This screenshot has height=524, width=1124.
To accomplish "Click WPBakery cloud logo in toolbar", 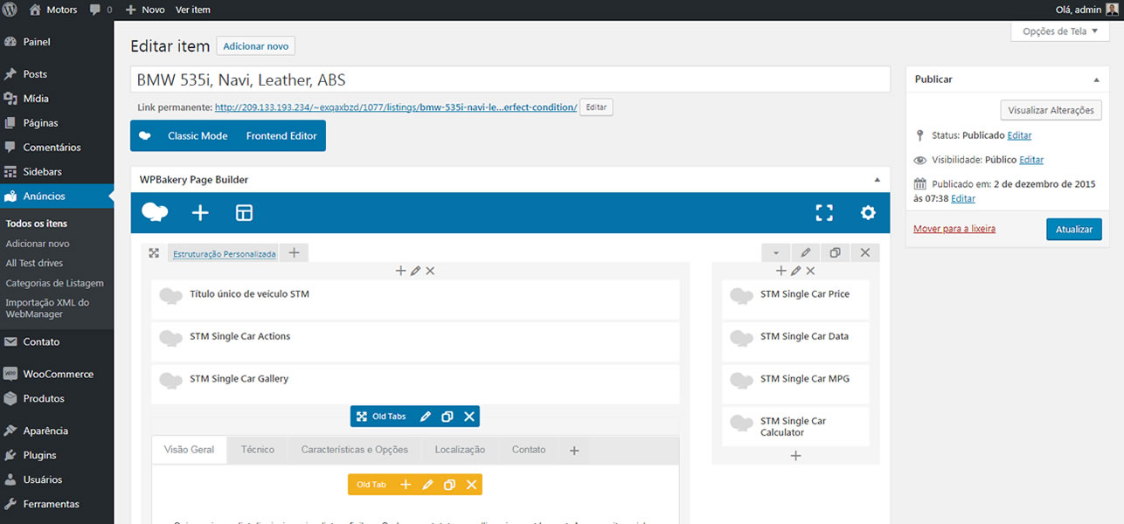I will click(156, 212).
